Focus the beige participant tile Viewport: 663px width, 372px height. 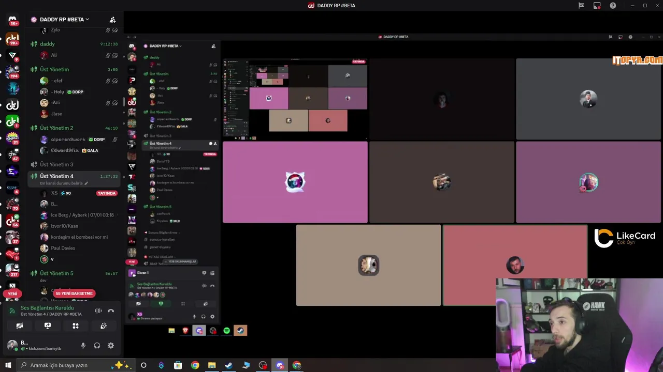(x=368, y=266)
